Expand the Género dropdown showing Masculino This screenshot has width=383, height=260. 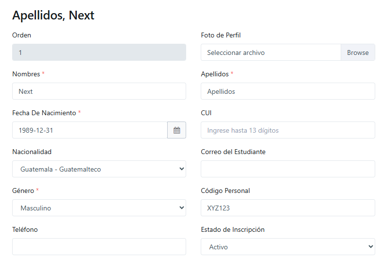coord(99,208)
